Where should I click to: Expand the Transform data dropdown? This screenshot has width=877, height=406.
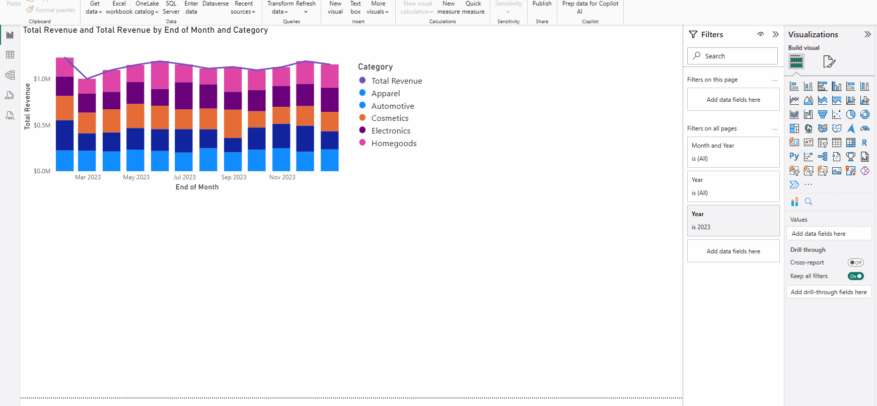click(x=280, y=8)
